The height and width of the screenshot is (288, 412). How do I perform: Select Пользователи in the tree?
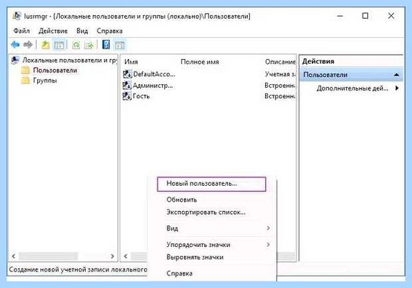coord(55,71)
